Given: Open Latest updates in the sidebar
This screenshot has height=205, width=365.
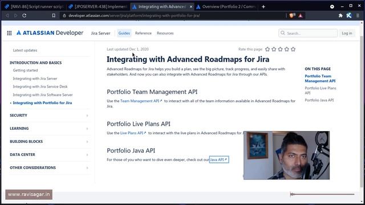Looking at the screenshot, I should pyautogui.click(x=25, y=50).
